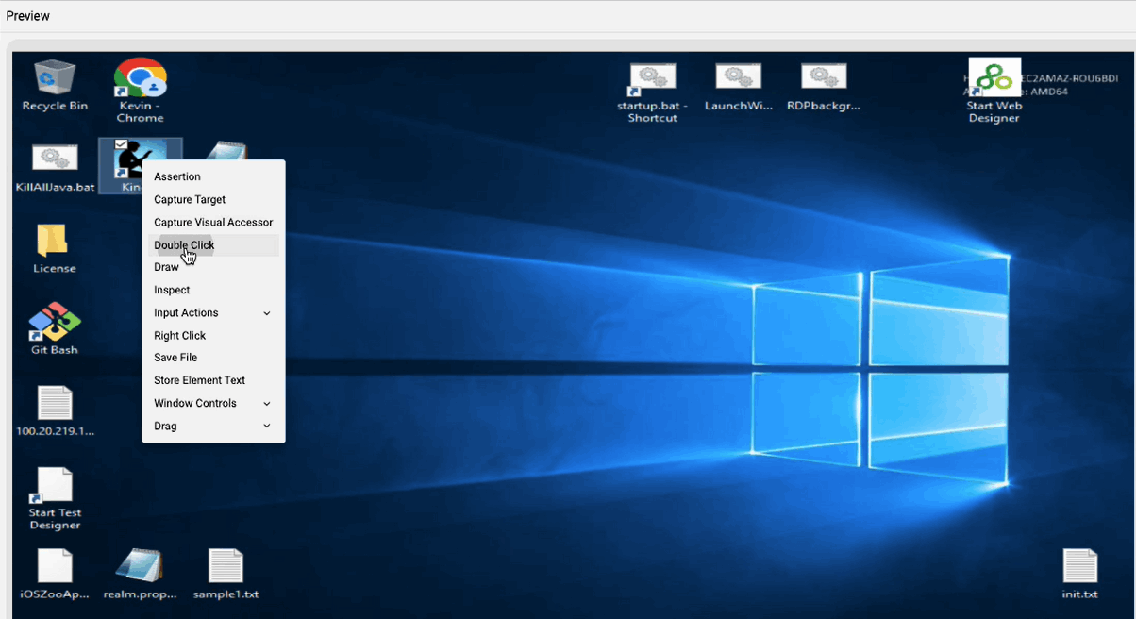Select Assertion in the context menu
Image resolution: width=1136 pixels, height=619 pixels.
coord(177,176)
